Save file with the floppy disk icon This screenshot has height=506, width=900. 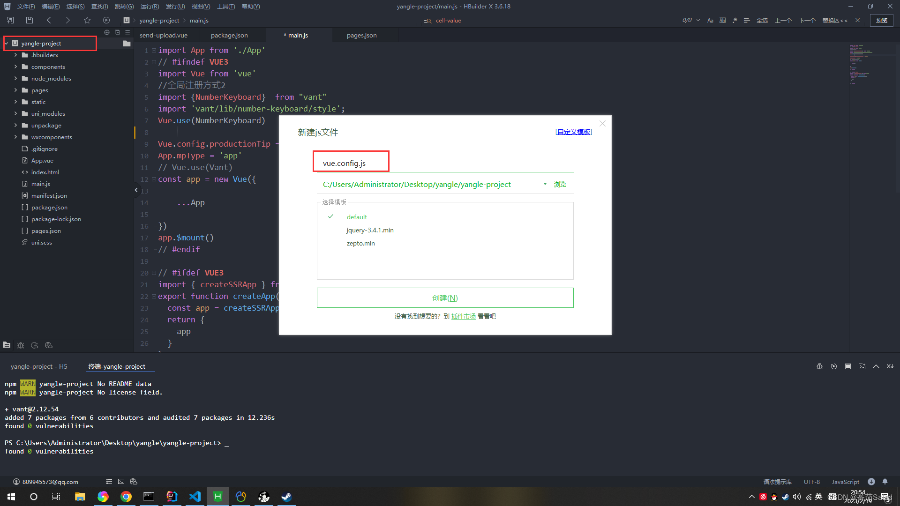coord(30,20)
